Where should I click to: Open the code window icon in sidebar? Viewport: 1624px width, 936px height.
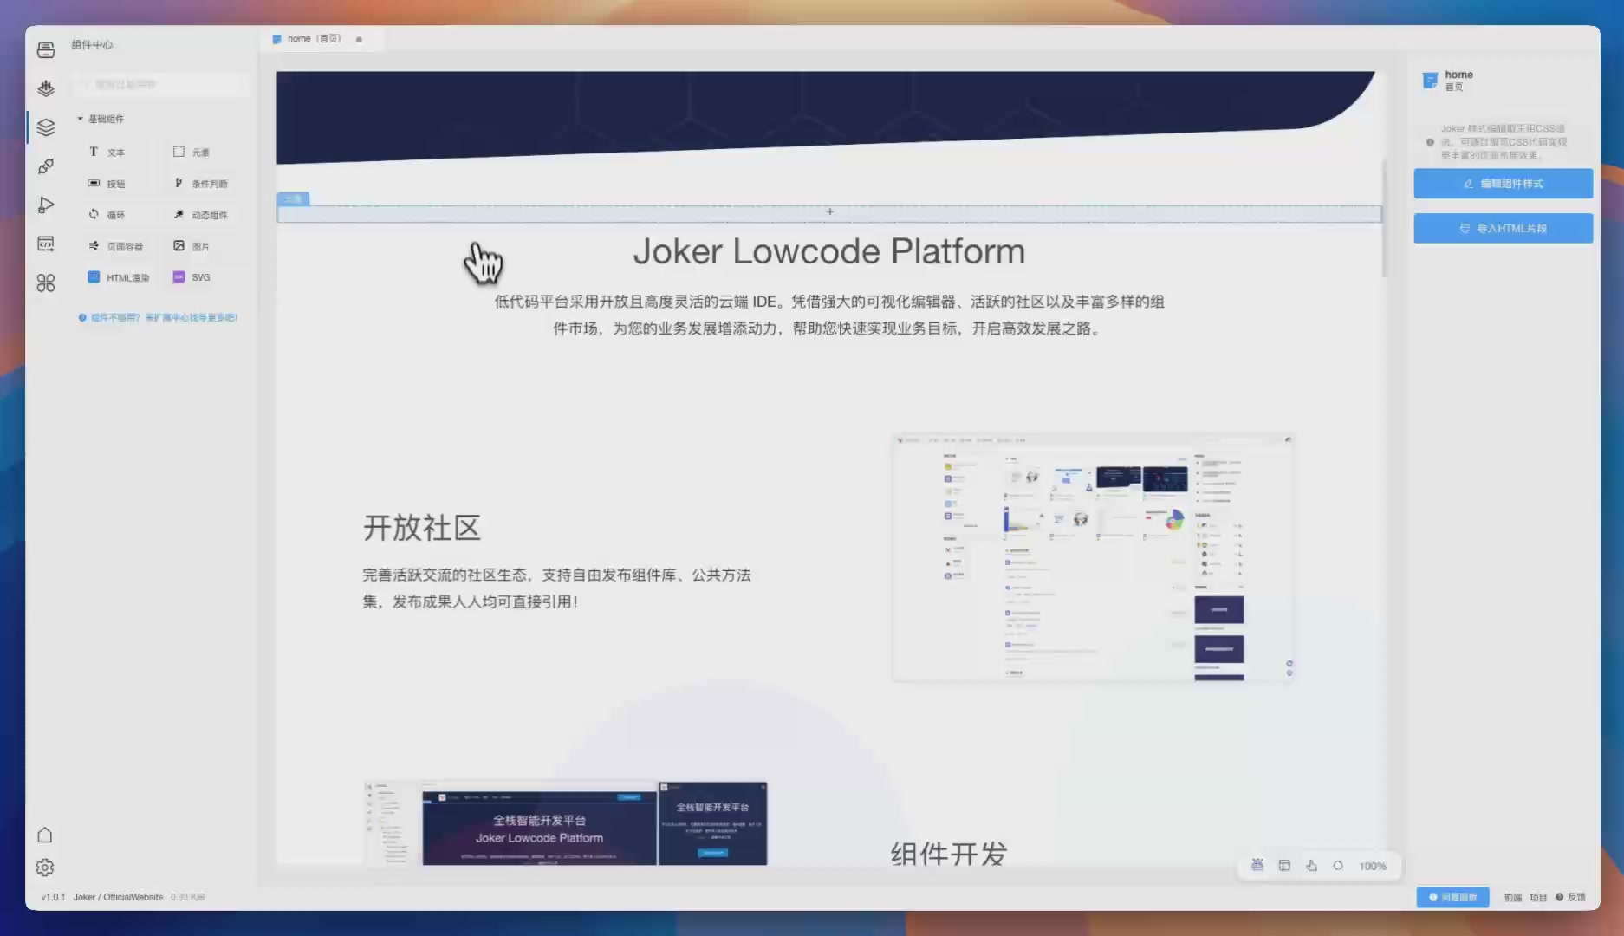pos(46,244)
